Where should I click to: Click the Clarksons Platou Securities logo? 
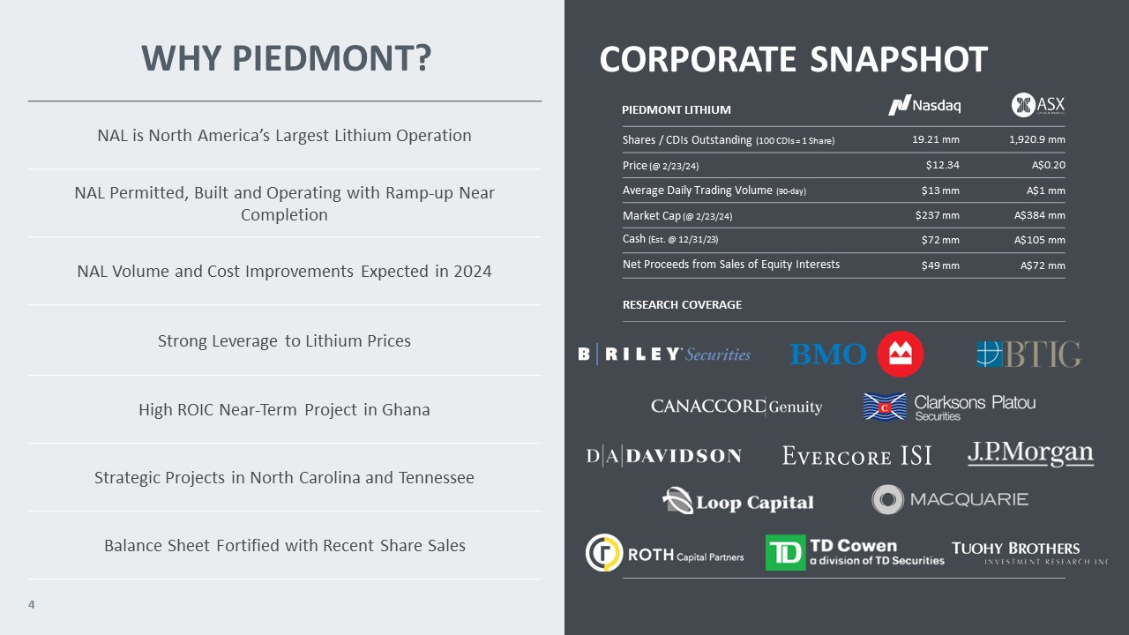[x=949, y=407]
